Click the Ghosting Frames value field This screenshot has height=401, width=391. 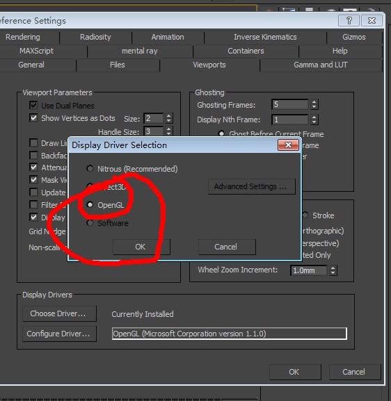click(x=290, y=104)
